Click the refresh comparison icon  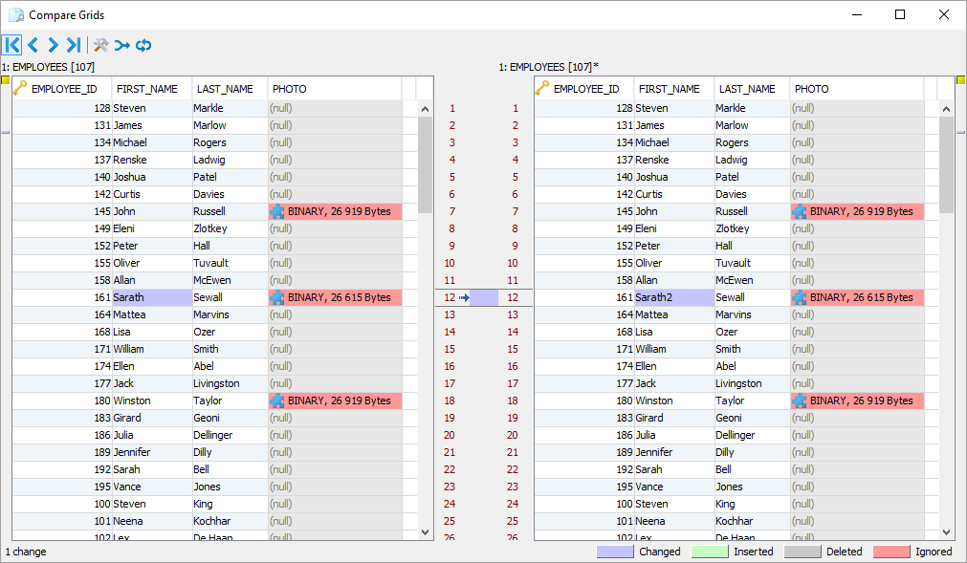click(x=143, y=45)
